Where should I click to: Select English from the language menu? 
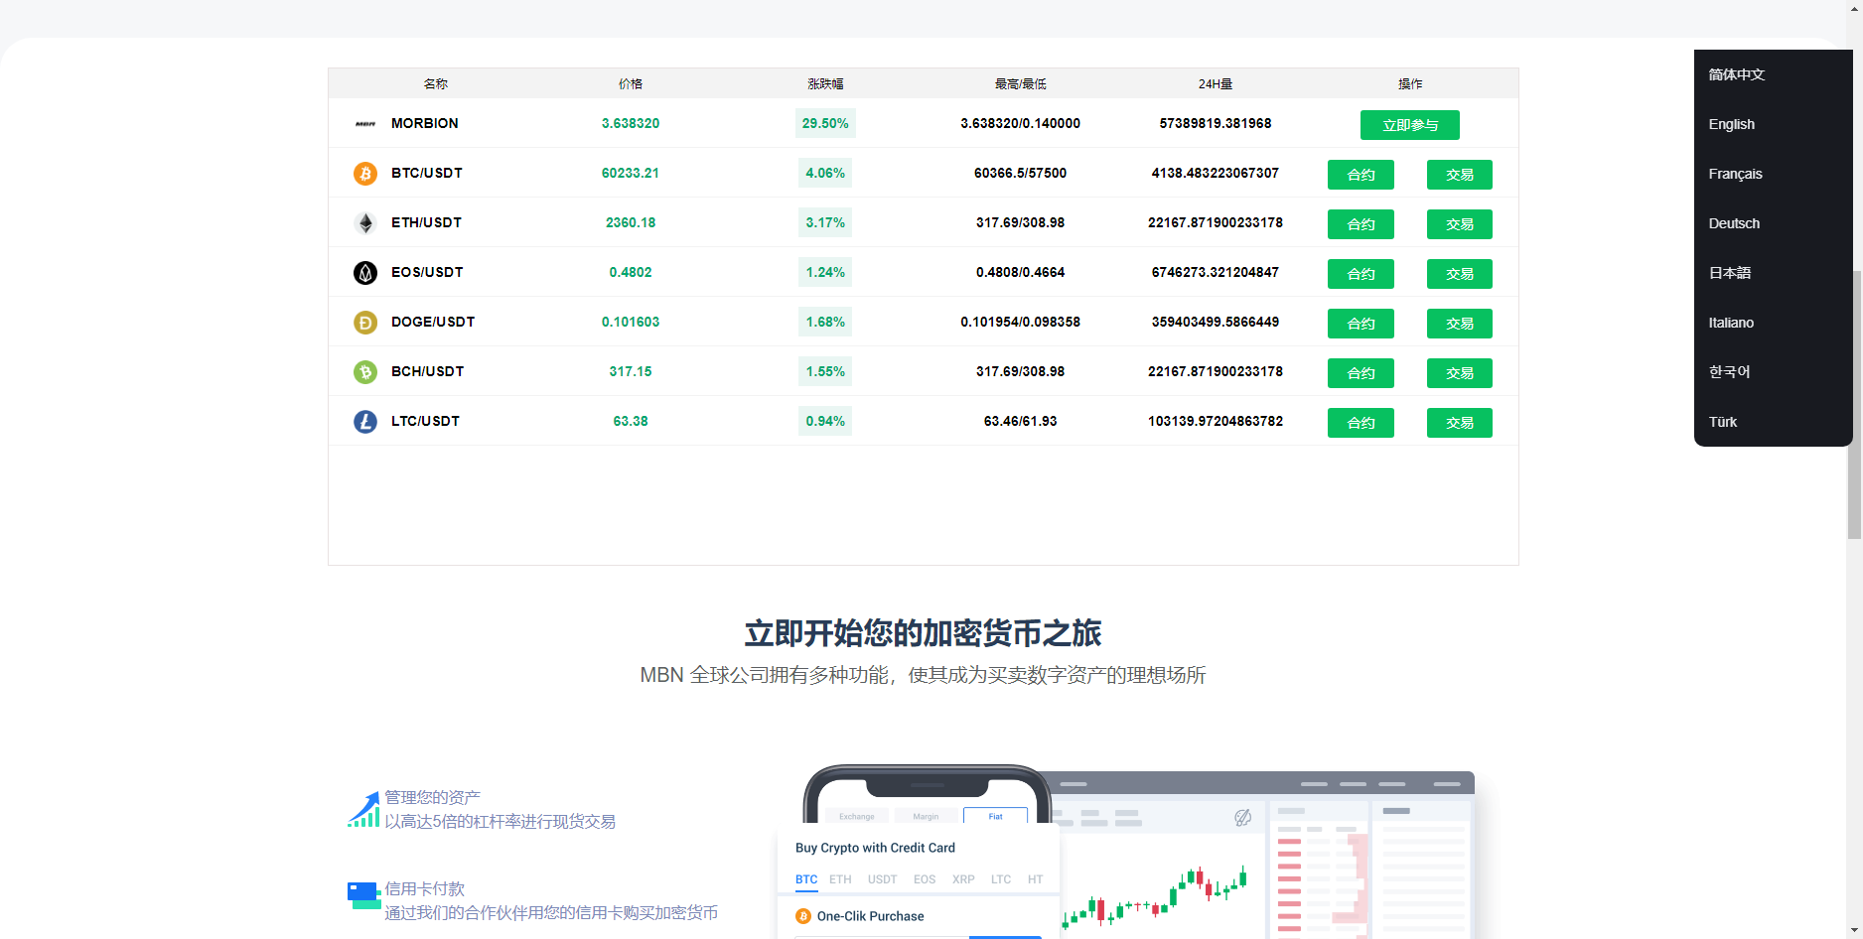pyautogui.click(x=1731, y=124)
